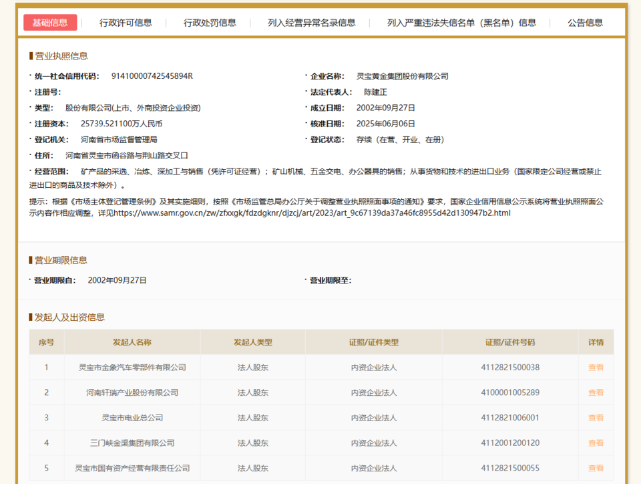The height and width of the screenshot is (484, 641).
Task: Switch to 行政处罚信息 tab
Action: 210,23
